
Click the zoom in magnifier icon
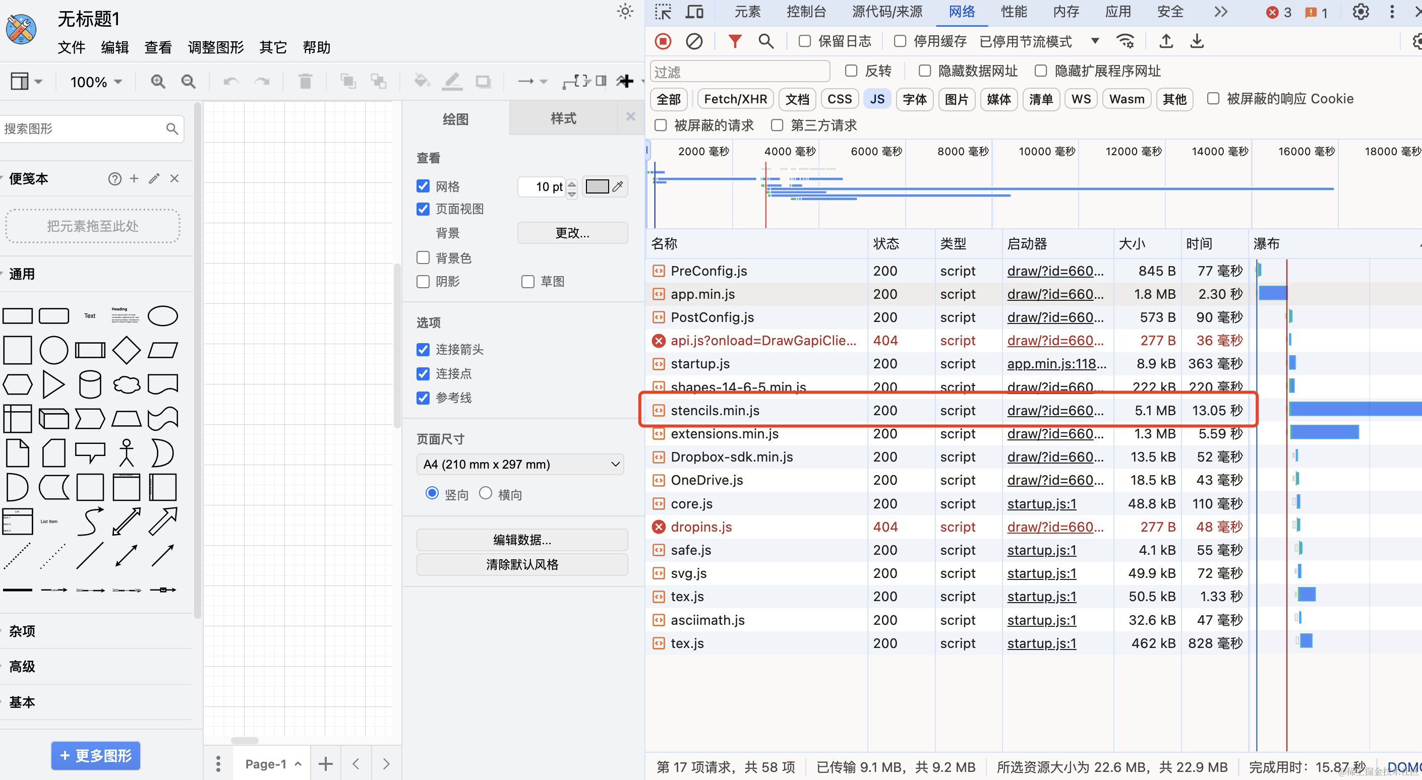pyautogui.click(x=158, y=82)
